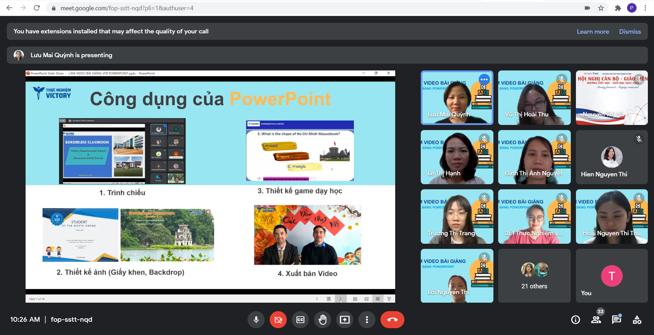Open options on Lưu Mai Quỳnh's tile

484,80
